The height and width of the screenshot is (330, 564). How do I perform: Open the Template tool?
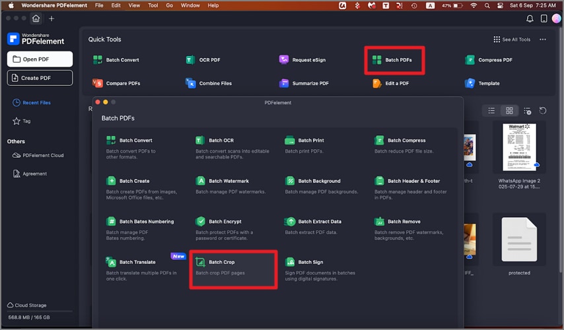coord(482,83)
